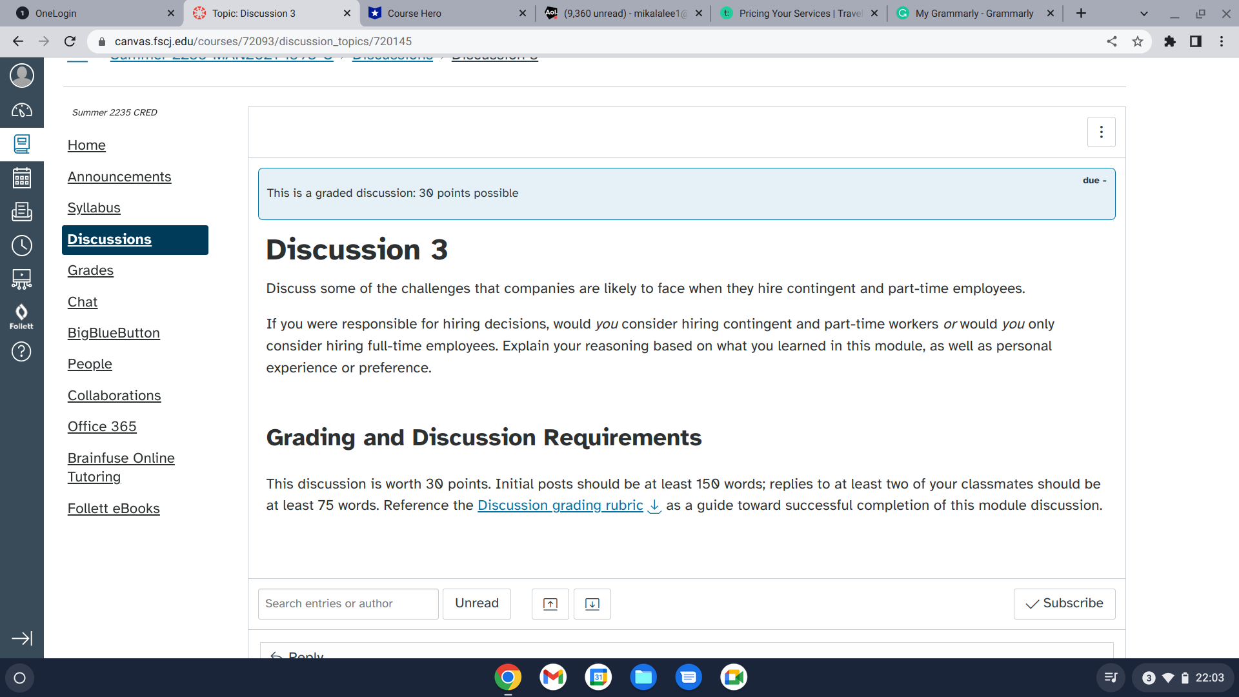Open the Canvas Dashboard gauge icon
The height and width of the screenshot is (697, 1239).
coord(21,110)
